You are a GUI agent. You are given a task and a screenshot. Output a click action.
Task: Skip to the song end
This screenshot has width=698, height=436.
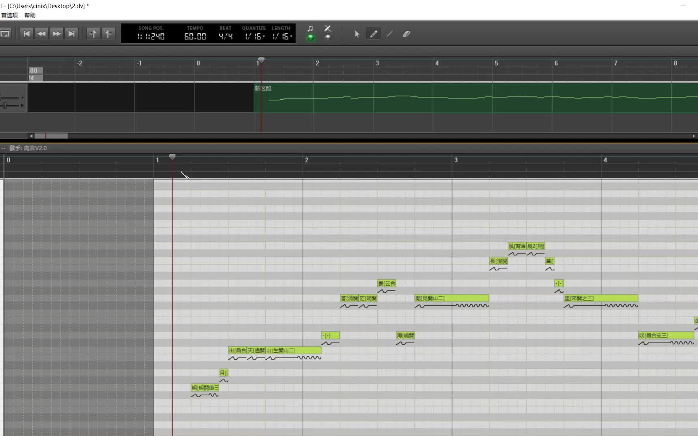coord(71,34)
